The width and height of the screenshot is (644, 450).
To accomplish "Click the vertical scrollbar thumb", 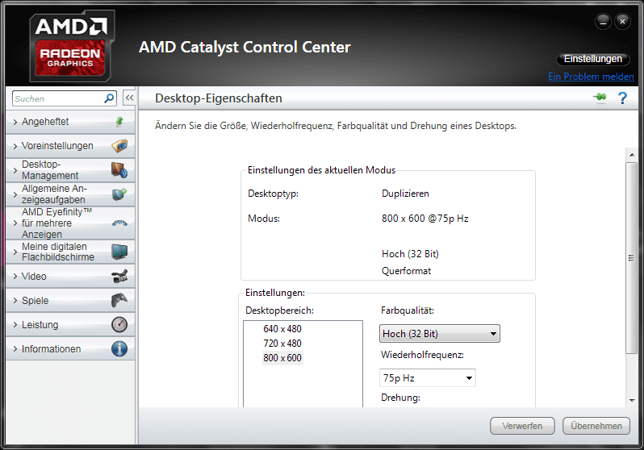I will [632, 258].
